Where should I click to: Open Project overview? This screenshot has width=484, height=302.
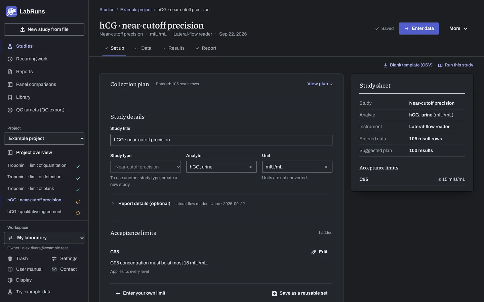coord(44,153)
